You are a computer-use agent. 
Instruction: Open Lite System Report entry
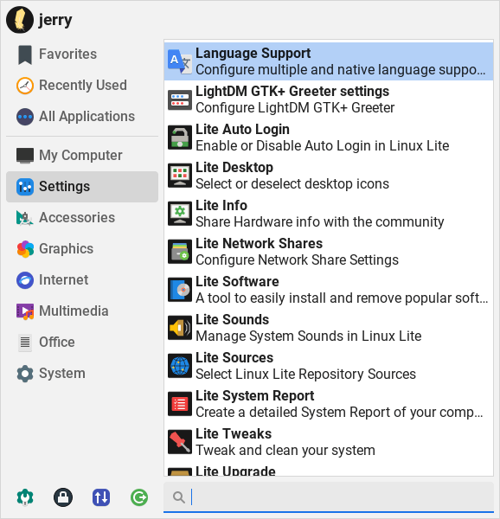point(329,404)
